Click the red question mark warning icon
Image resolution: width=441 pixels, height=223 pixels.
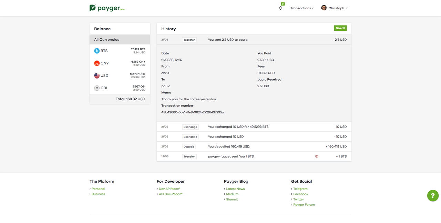tap(317, 156)
